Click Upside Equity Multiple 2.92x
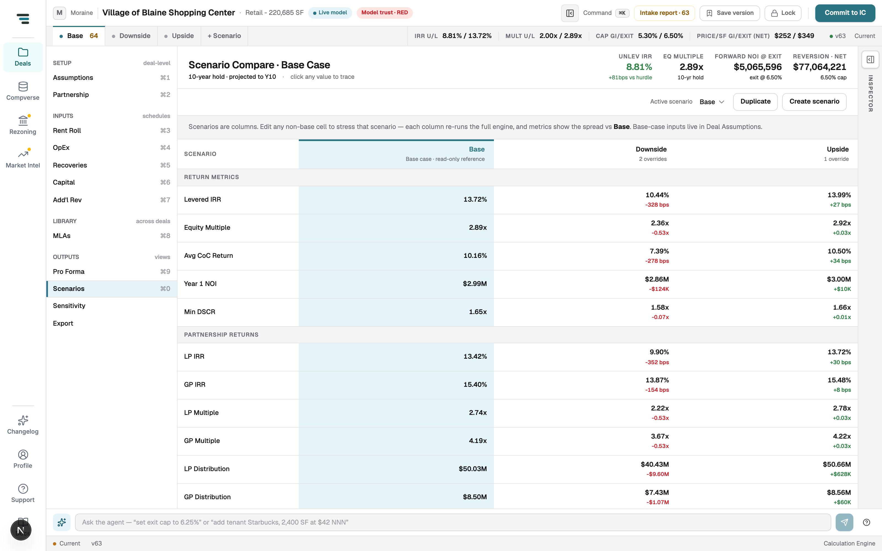This screenshot has height=551, width=882. point(841,223)
